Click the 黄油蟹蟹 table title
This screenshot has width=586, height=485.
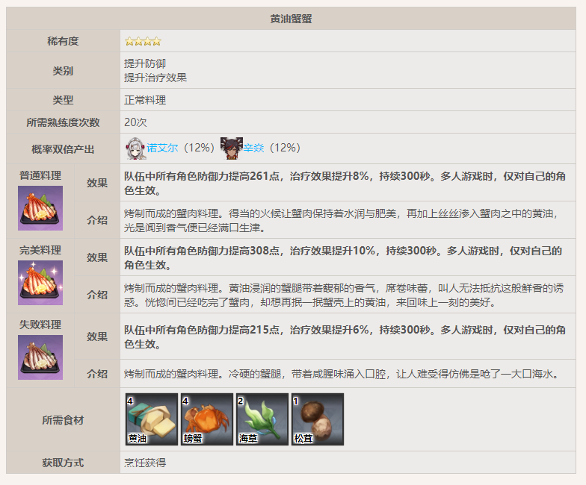[x=291, y=19]
